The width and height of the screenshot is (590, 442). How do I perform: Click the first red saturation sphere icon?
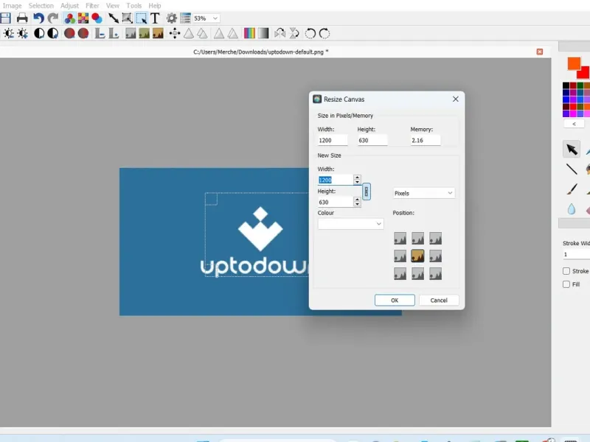pyautogui.click(x=69, y=33)
